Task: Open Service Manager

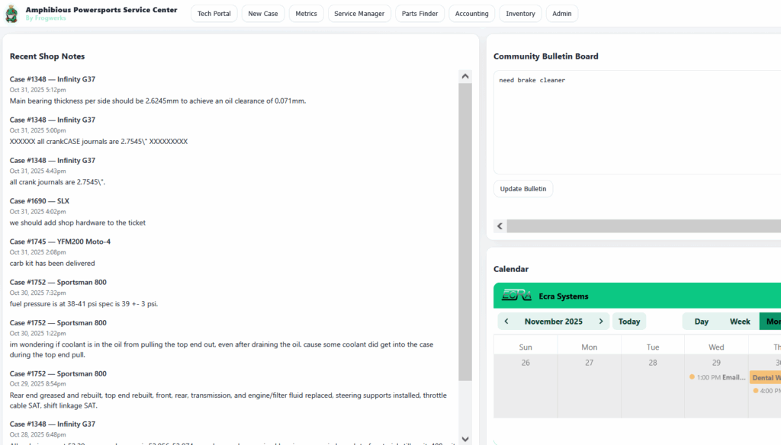Action: click(359, 14)
